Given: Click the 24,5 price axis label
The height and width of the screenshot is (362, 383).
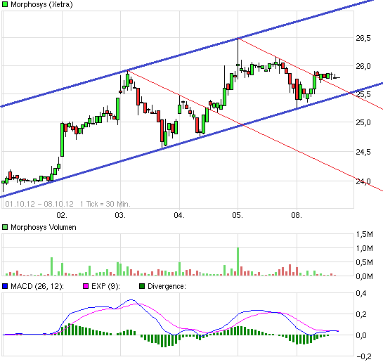Looking at the screenshot, I should coord(363,152).
